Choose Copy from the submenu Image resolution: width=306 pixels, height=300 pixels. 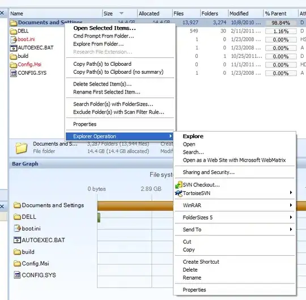click(235, 250)
